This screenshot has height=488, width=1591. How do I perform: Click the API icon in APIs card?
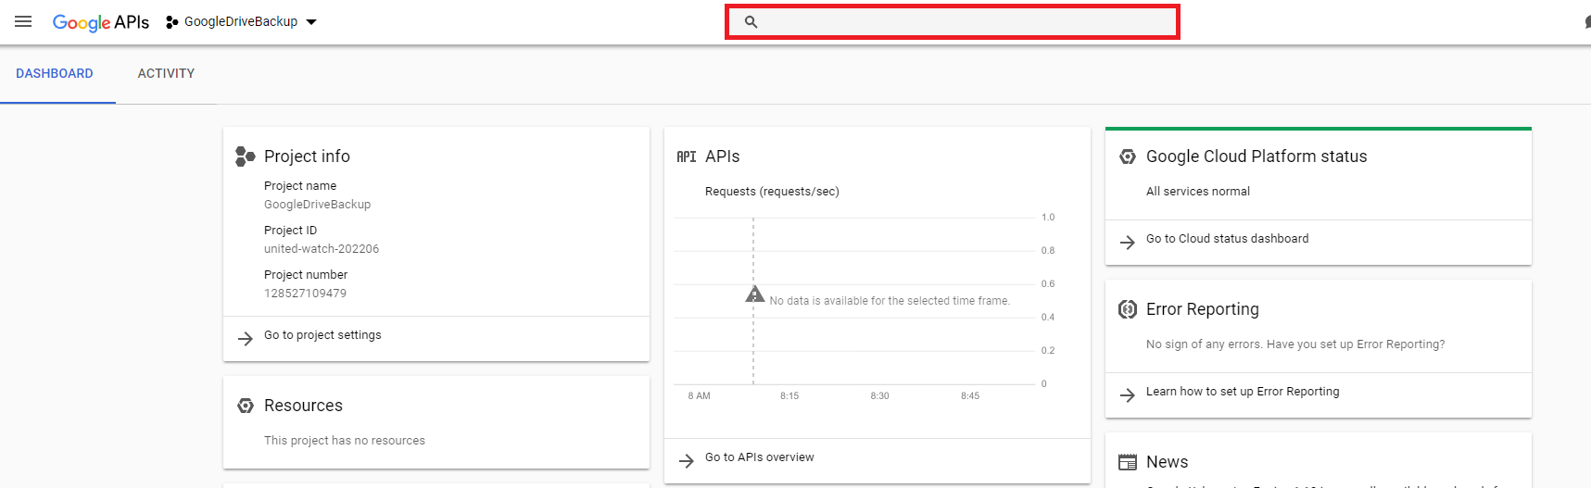687,156
